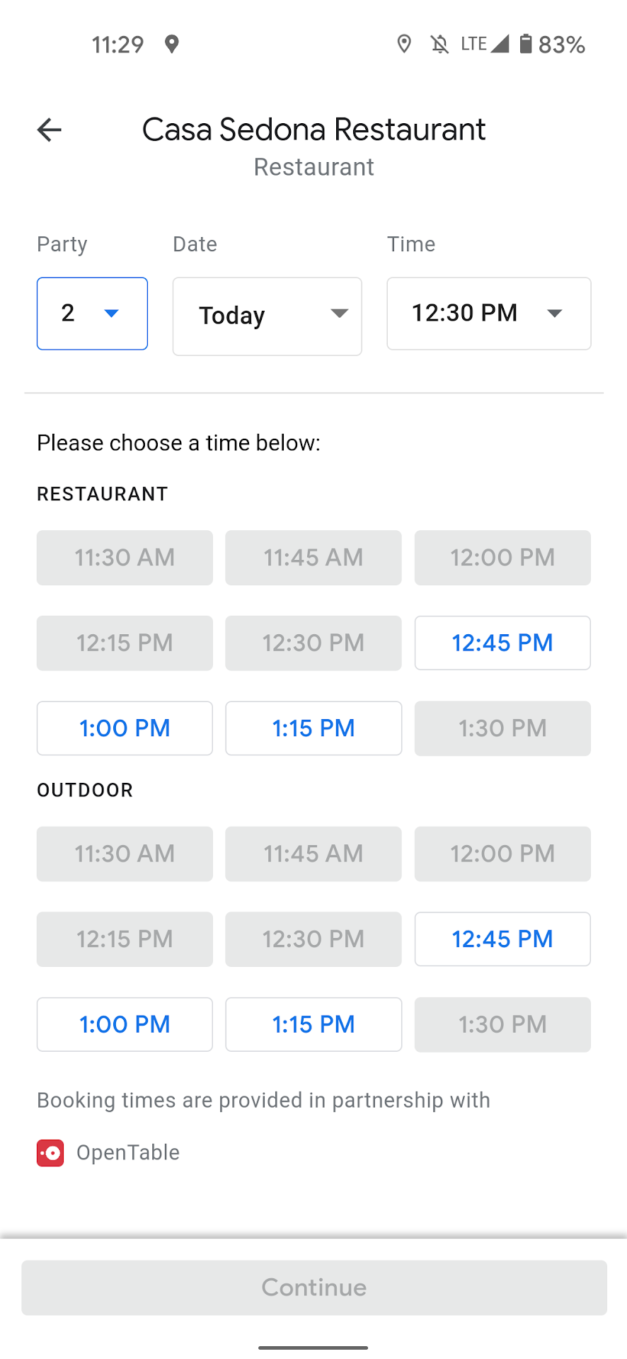Tap the Restaurant 11:30 AM slot
Image resolution: width=627 pixels, height=1359 pixels.
125,558
